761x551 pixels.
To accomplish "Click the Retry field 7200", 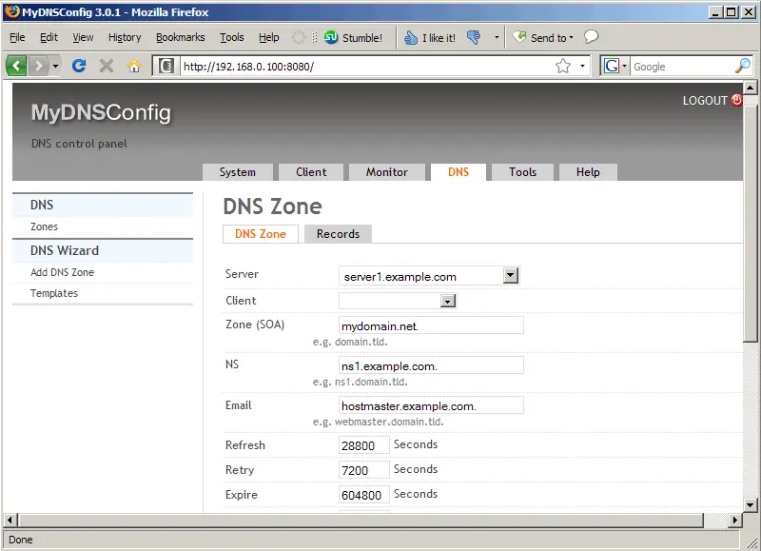I will point(364,469).
